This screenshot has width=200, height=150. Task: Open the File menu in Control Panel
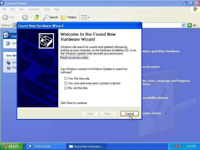coord(4,9)
